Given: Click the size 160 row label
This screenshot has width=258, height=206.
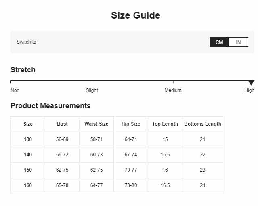Looking at the screenshot, I should coord(28,185).
